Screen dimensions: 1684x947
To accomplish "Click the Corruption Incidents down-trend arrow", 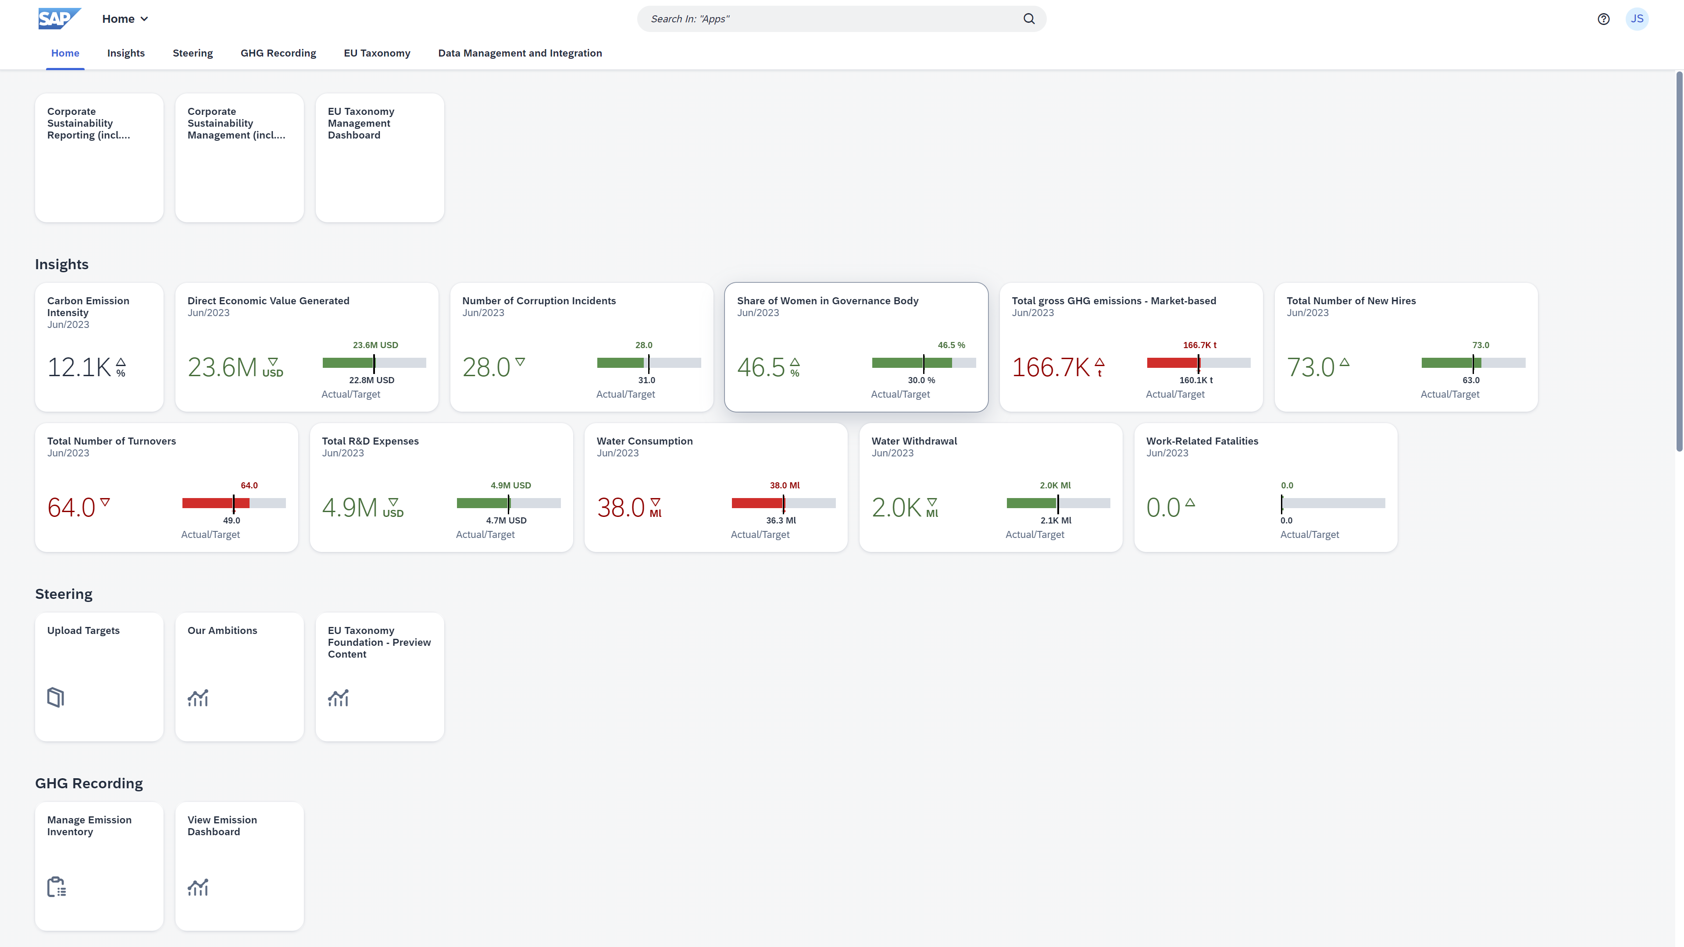I will click(x=521, y=361).
